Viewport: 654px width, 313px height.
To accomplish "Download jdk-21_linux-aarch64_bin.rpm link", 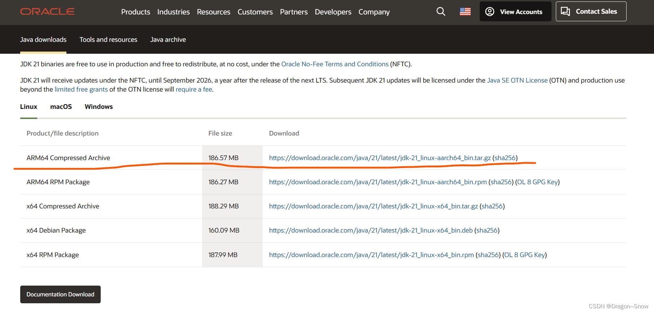I will 378,182.
